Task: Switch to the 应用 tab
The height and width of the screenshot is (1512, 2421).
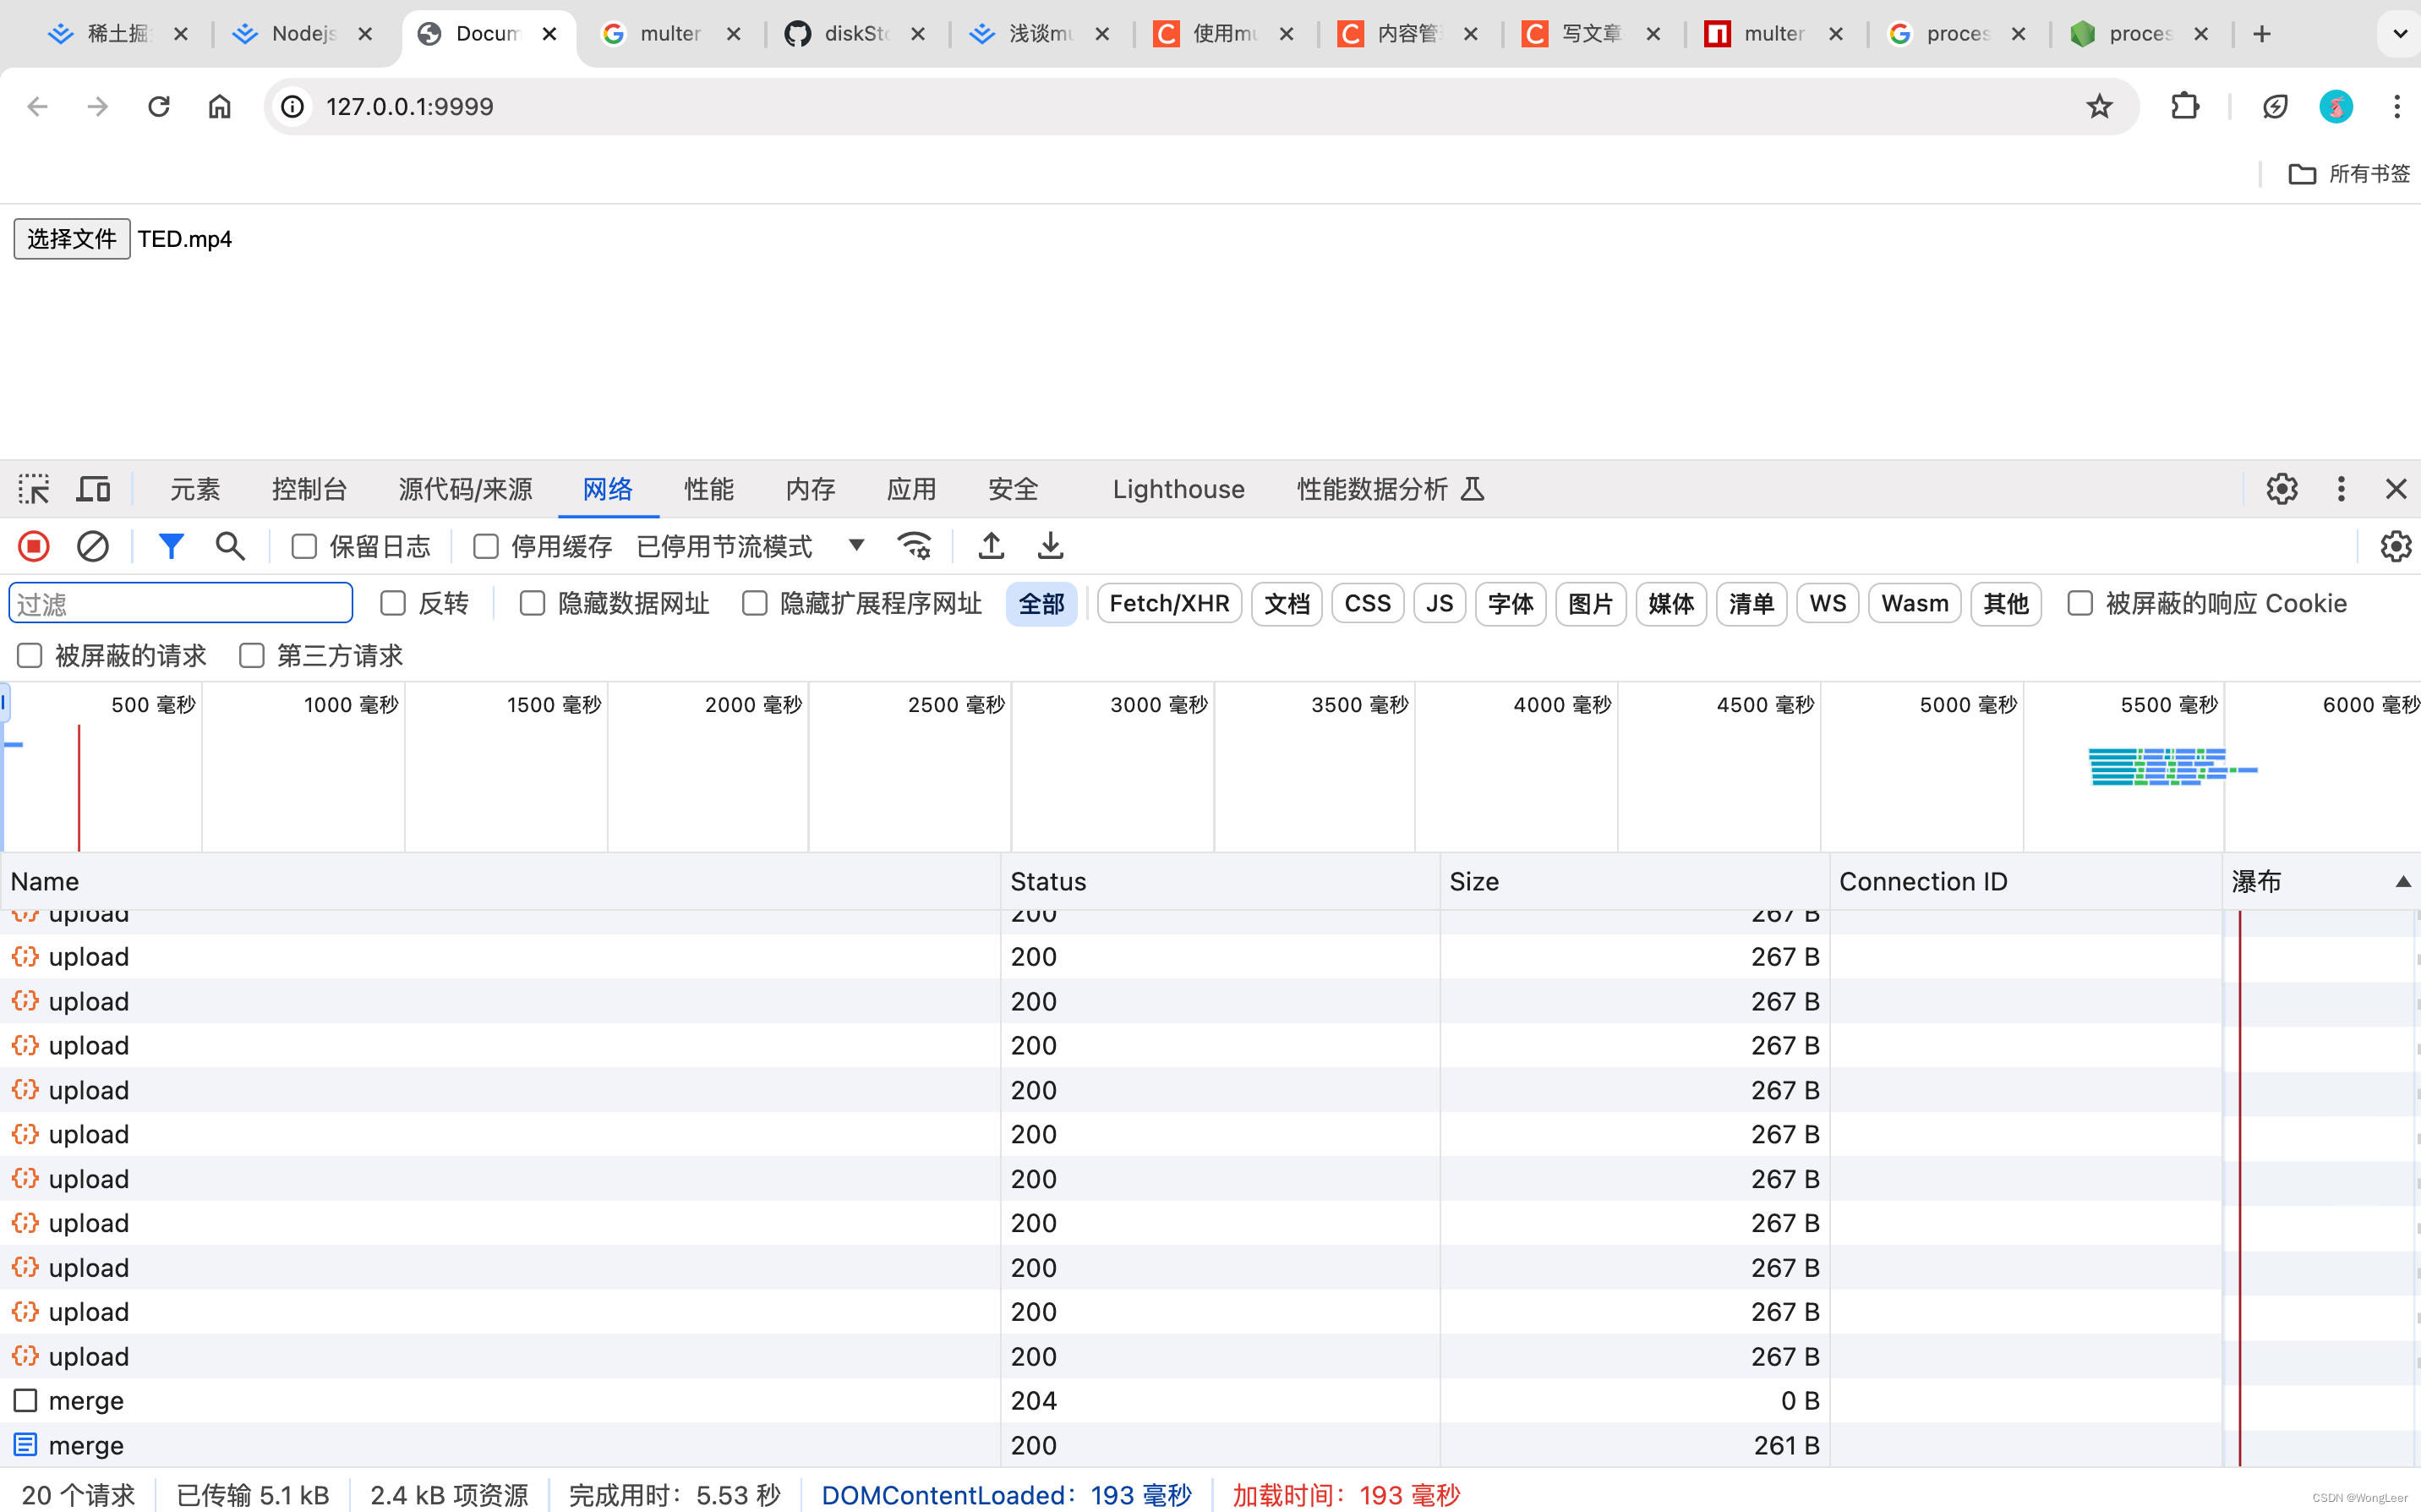Action: coord(910,489)
